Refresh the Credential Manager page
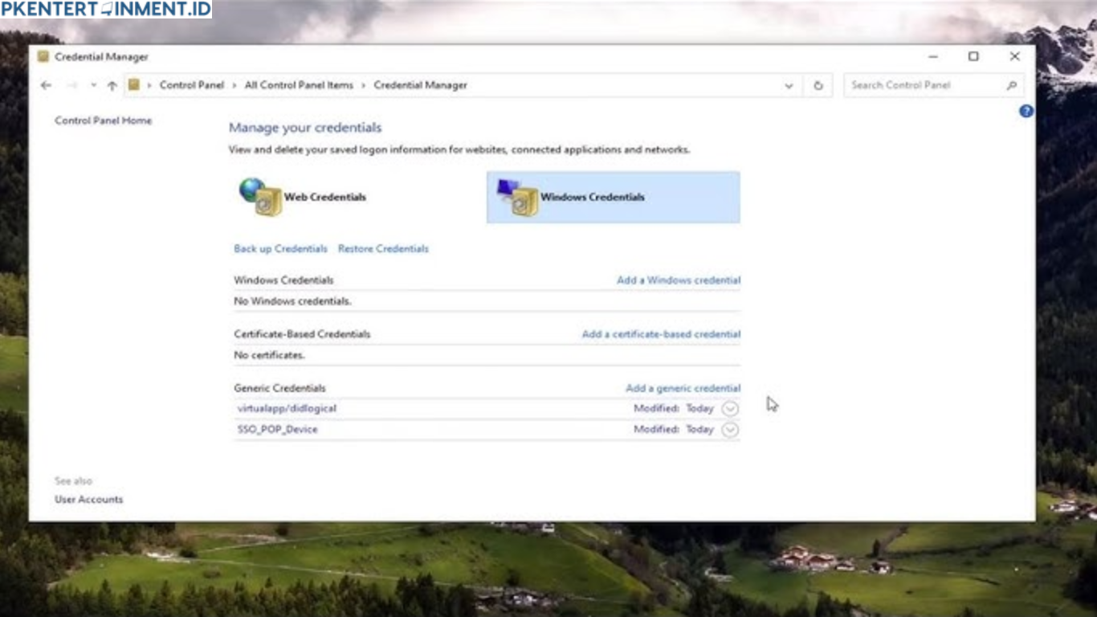1097x617 pixels. [x=818, y=85]
